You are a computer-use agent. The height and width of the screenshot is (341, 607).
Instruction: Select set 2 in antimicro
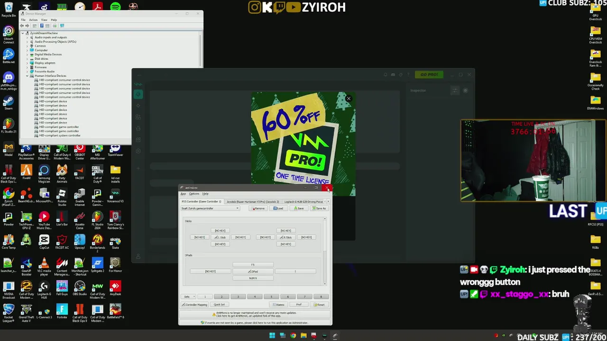click(x=221, y=296)
